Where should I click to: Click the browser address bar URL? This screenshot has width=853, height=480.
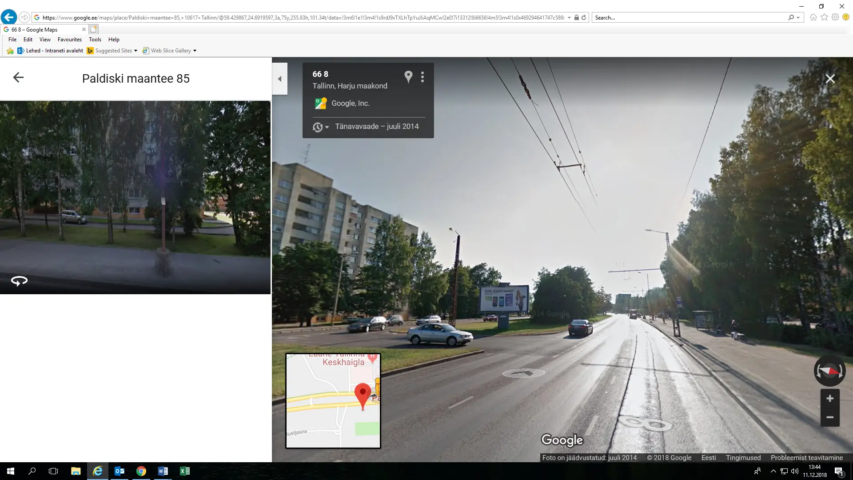[302, 18]
